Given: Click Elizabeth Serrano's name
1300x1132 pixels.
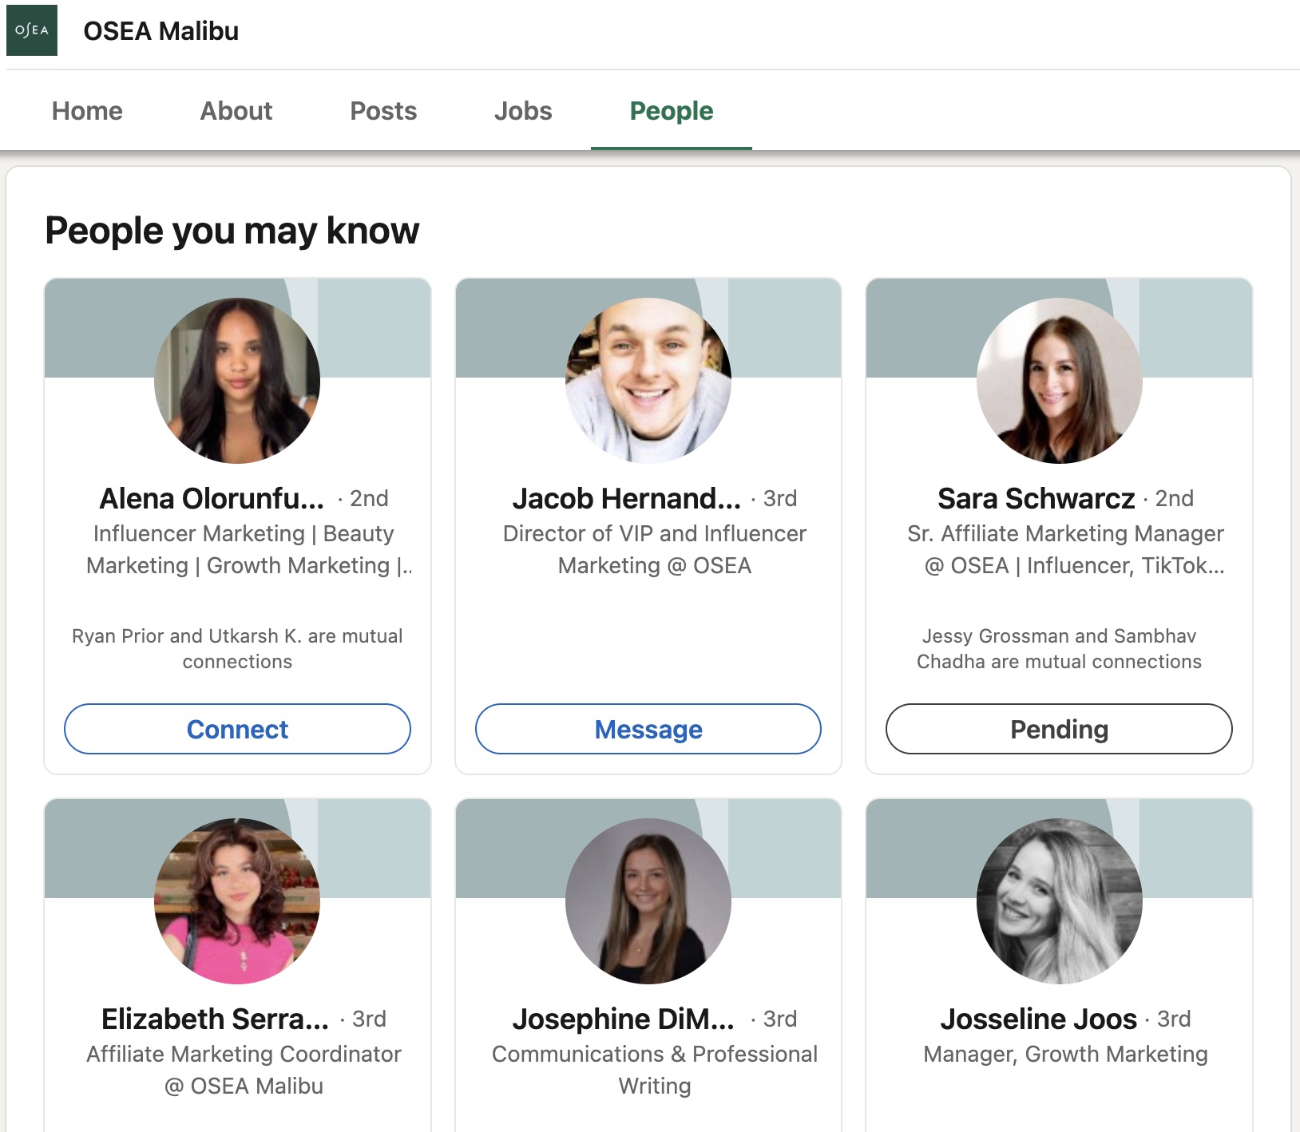Looking at the screenshot, I should tap(214, 1019).
